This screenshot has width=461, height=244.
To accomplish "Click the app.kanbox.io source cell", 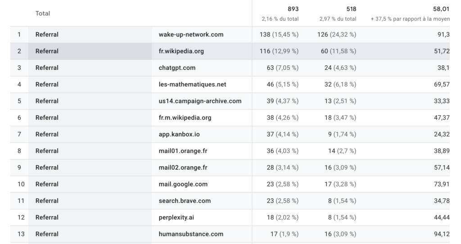I will point(179,134).
